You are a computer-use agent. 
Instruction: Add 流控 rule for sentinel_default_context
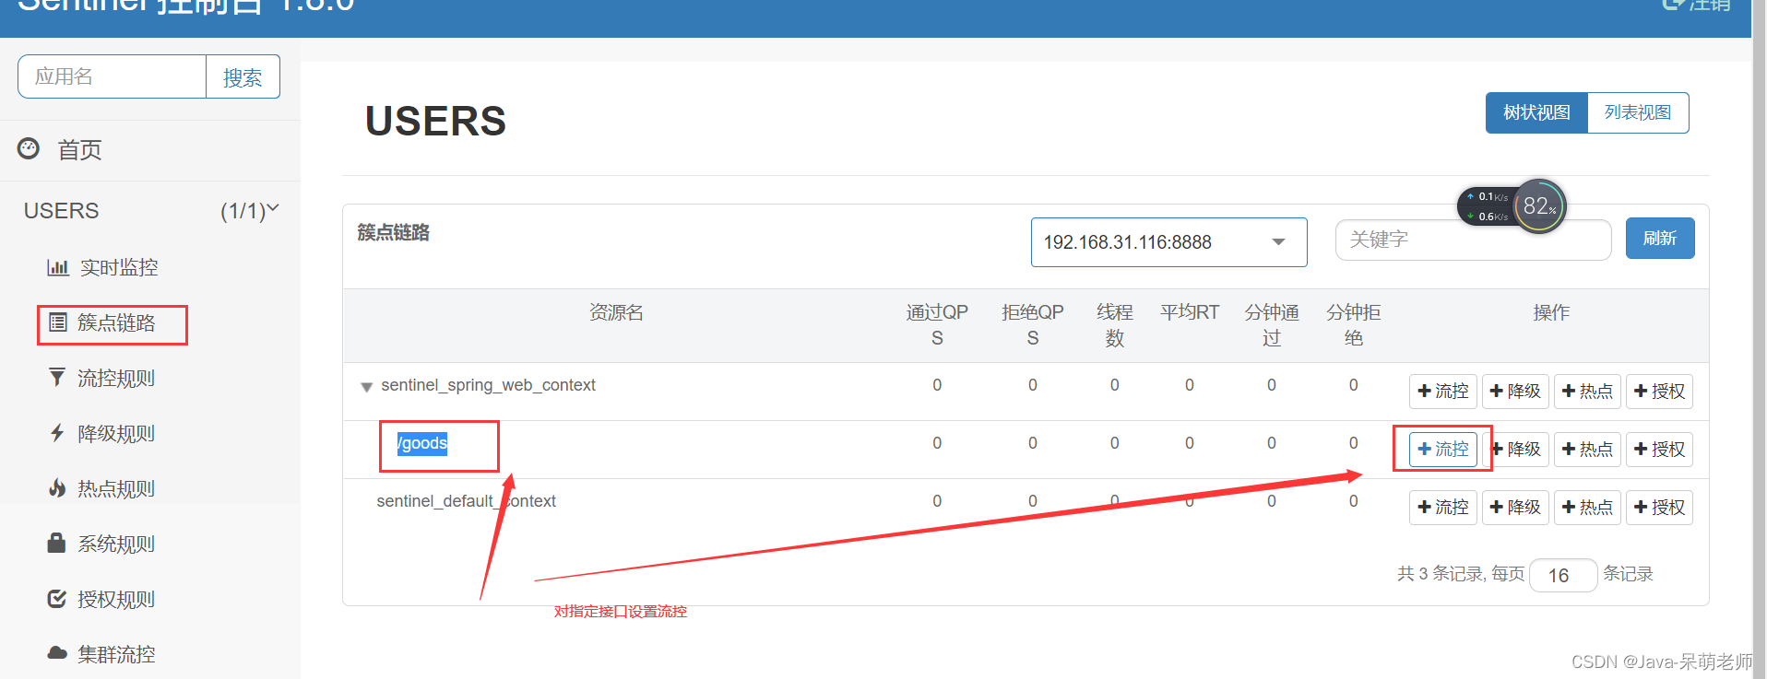[1443, 507]
